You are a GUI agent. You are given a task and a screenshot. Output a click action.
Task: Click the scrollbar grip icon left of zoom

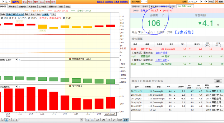pos(81,120)
